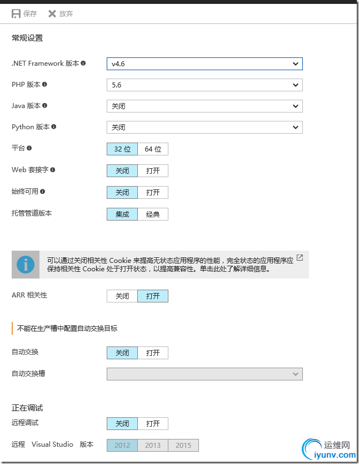359x464 pixels.
Task: Click info icon next to .NET Framework 版本
Action: (83, 63)
